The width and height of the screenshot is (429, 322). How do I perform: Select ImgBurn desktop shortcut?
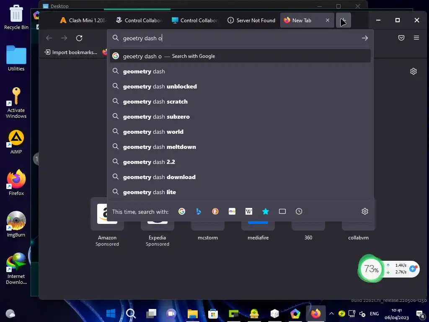[16, 224]
